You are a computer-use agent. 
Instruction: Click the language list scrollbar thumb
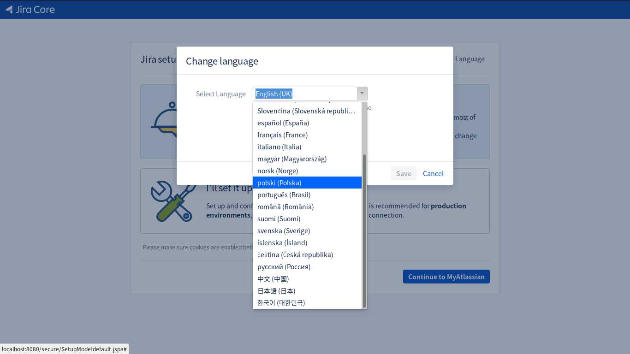click(x=364, y=231)
